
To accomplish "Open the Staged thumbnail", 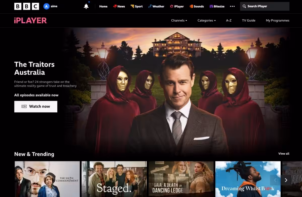I will (114, 179).
